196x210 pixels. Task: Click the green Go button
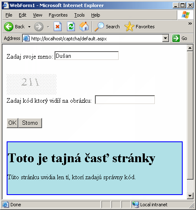(179, 38)
